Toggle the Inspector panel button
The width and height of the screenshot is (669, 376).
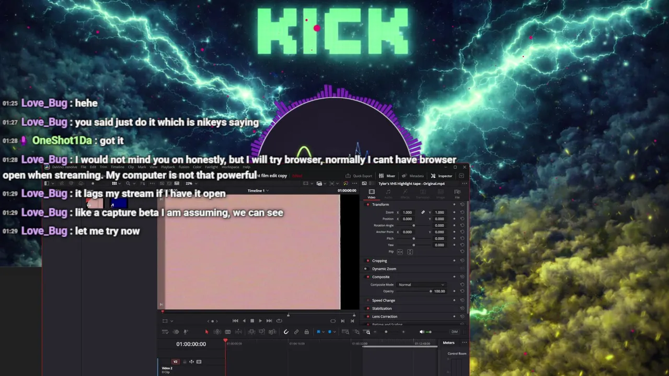click(442, 175)
